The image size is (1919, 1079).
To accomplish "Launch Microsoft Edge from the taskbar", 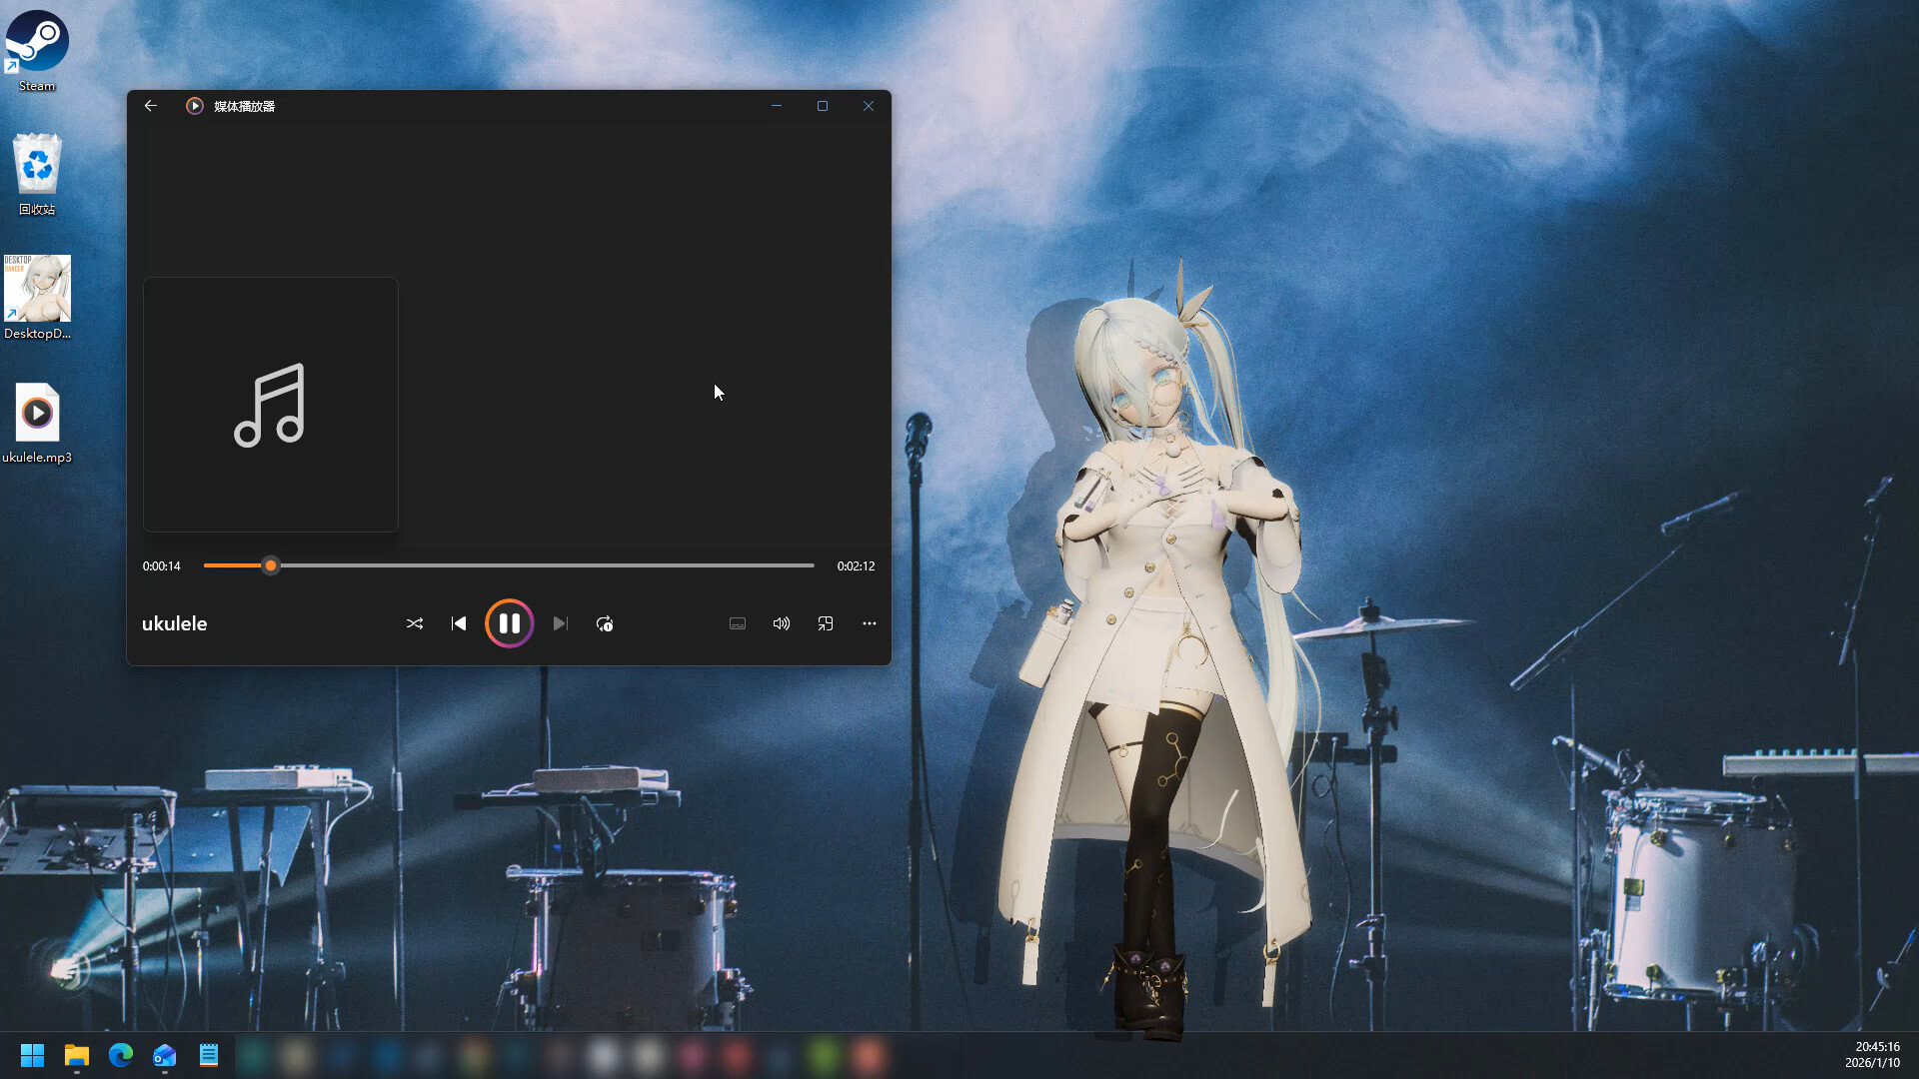I will 120,1054.
